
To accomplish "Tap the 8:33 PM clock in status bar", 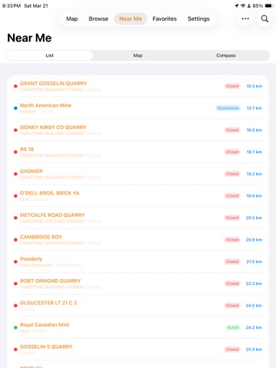I will click(x=11, y=5).
